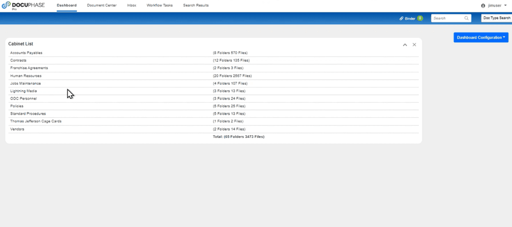Screen dimensions: 512x227
Task: Open the Vendors cabinet
Action: click(17, 129)
